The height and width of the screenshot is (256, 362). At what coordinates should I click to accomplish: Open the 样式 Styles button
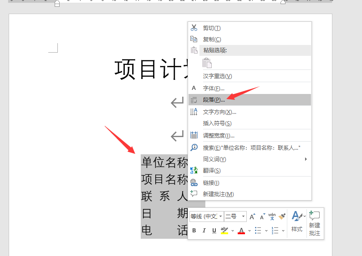[297, 222]
